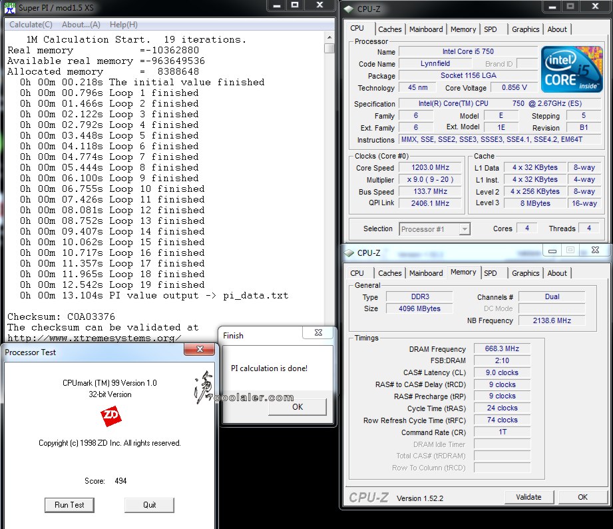The image size is (613, 529).
Task: Close the Processor Test window
Action: coord(200,349)
